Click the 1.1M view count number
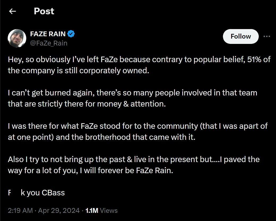Screen dimensions: 276x221 point(92,210)
